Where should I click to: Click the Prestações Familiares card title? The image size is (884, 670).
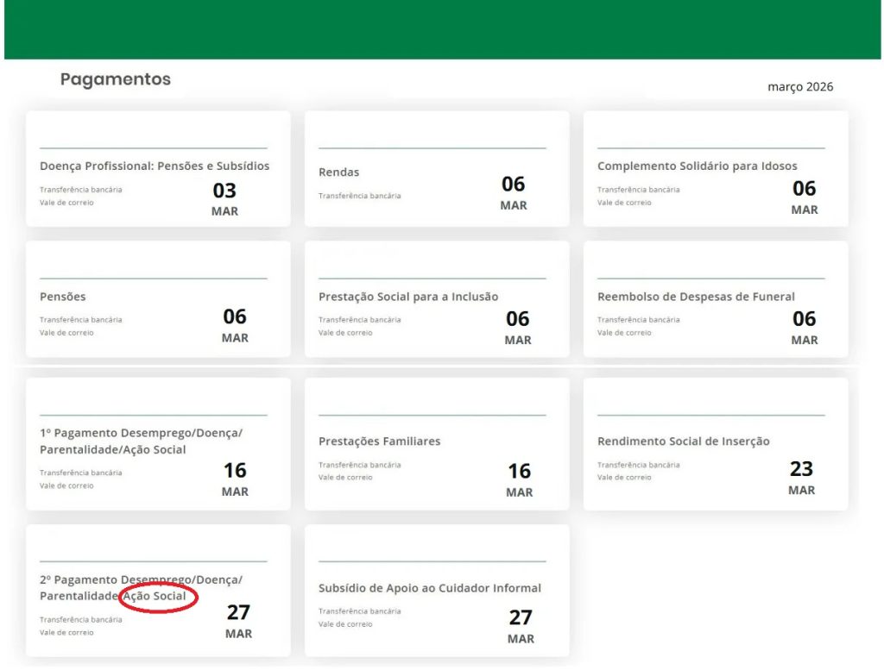pos(379,441)
